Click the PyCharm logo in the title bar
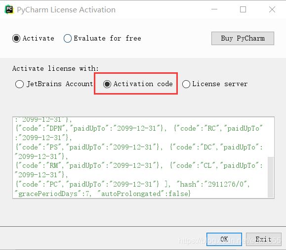The image size is (286, 250). click(9, 9)
